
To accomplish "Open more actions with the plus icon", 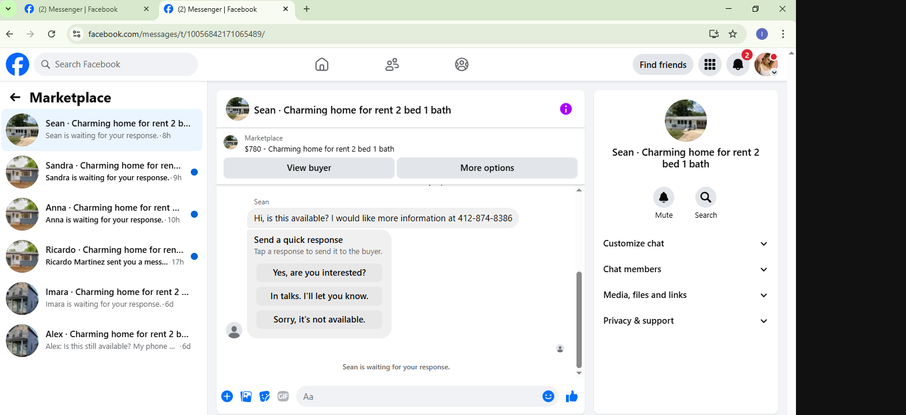I will (227, 396).
